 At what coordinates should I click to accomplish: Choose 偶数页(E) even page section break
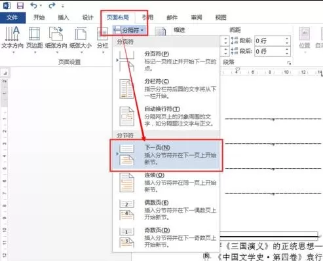pos(166,210)
